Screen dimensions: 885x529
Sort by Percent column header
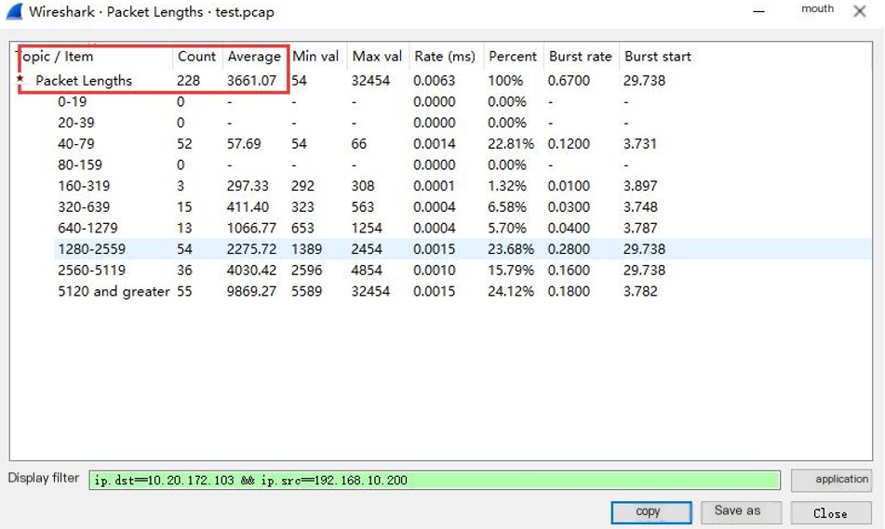tap(513, 57)
